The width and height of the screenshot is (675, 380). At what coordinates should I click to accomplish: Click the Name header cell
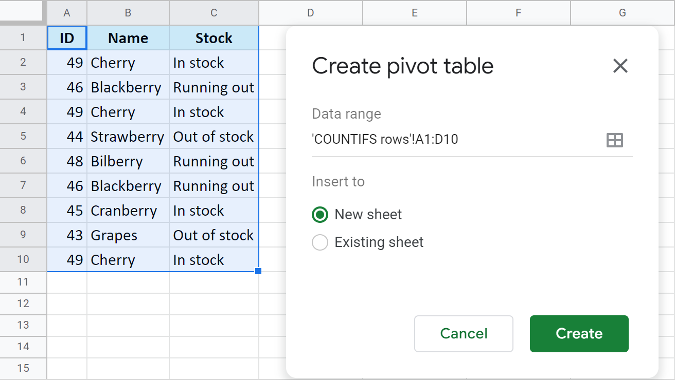(x=128, y=37)
